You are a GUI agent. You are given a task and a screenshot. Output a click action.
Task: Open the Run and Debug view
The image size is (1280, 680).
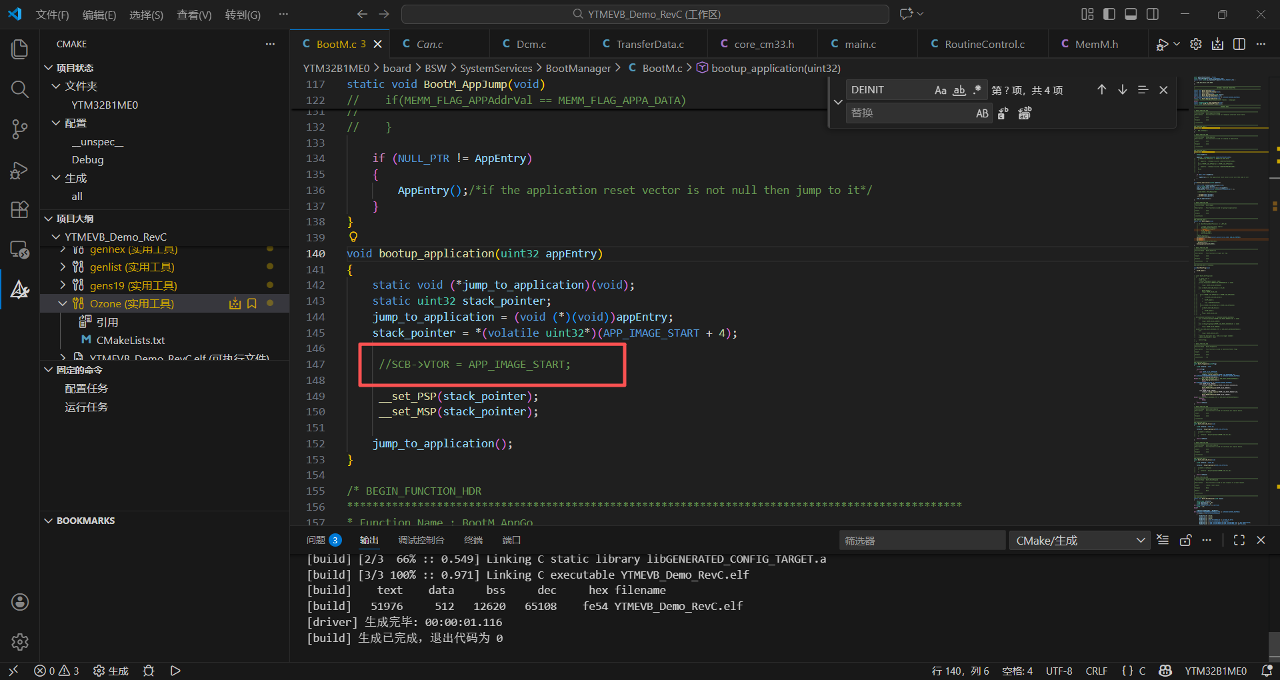(x=20, y=171)
